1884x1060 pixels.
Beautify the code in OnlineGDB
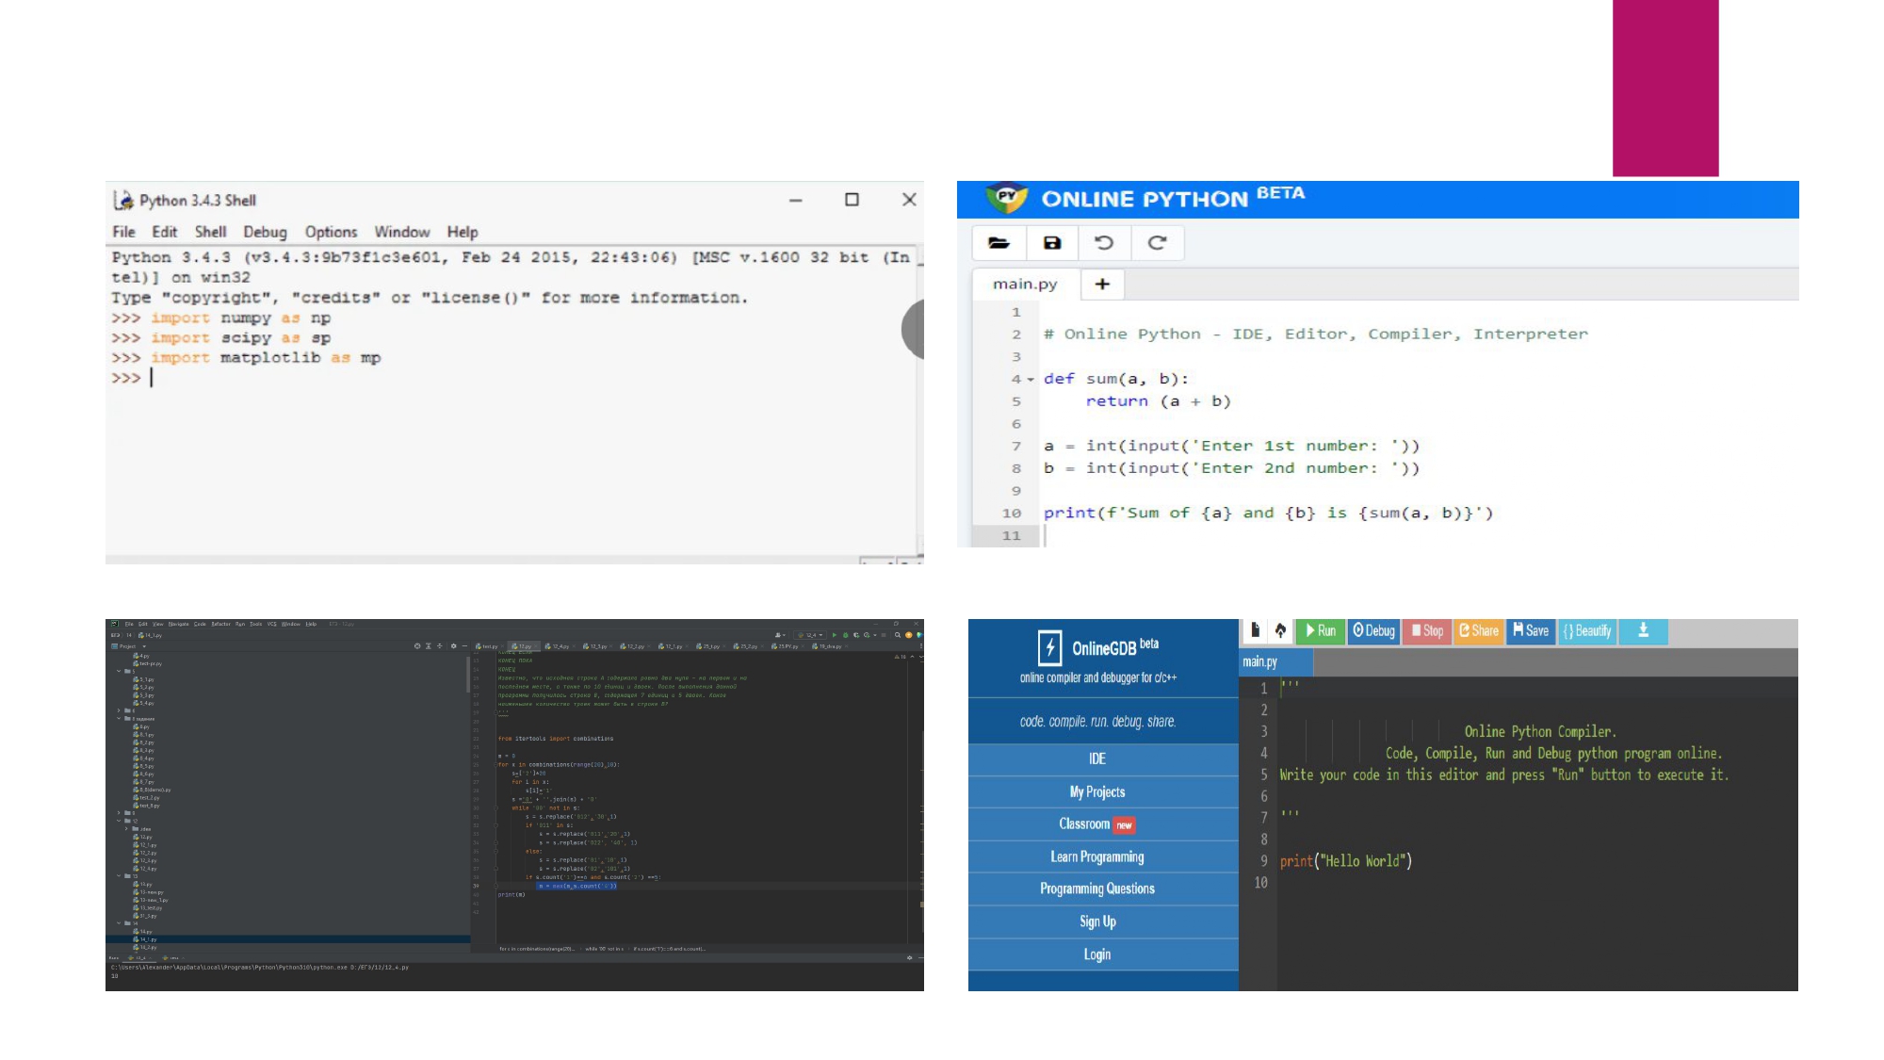tap(1587, 630)
